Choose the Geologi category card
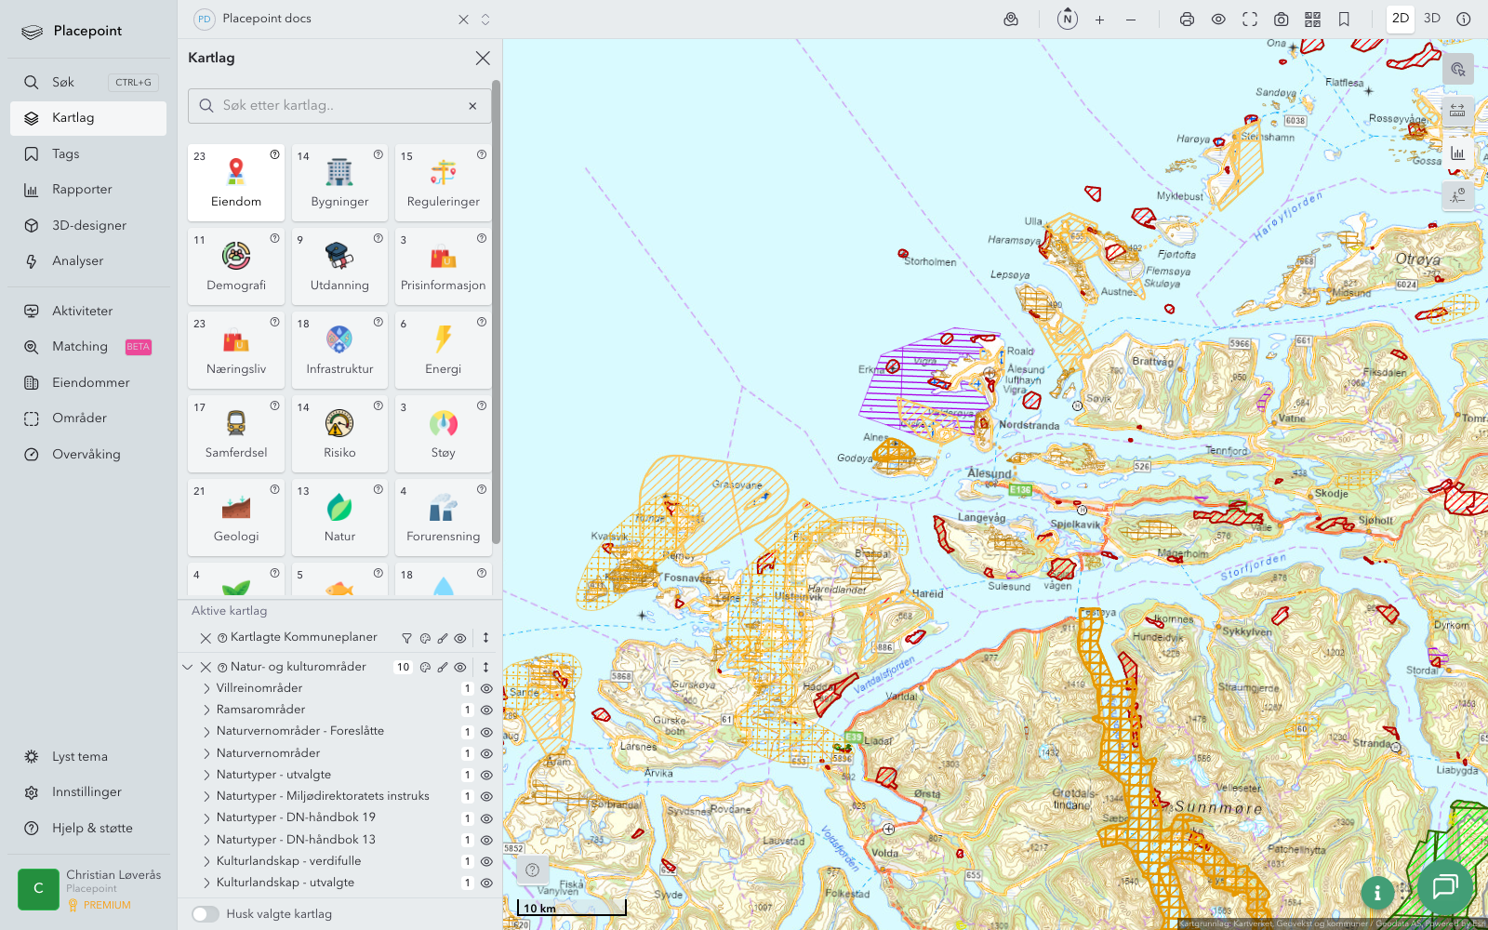 tap(236, 517)
